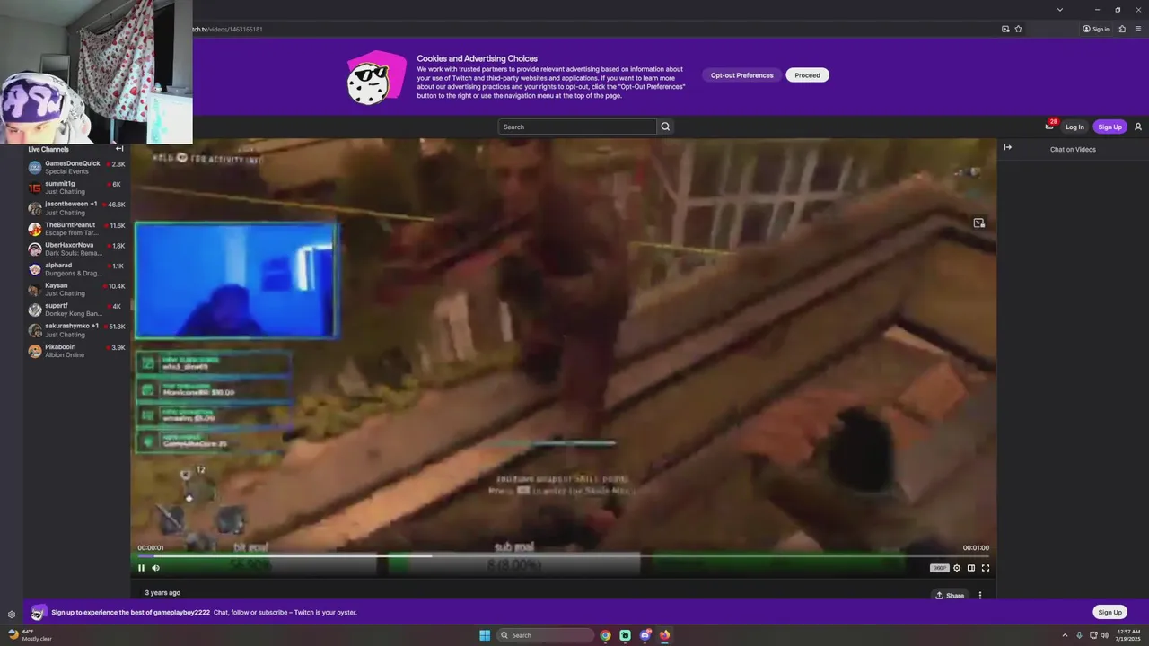Open the notifications inbox with 28 badge
The height and width of the screenshot is (646, 1149).
1049,126
